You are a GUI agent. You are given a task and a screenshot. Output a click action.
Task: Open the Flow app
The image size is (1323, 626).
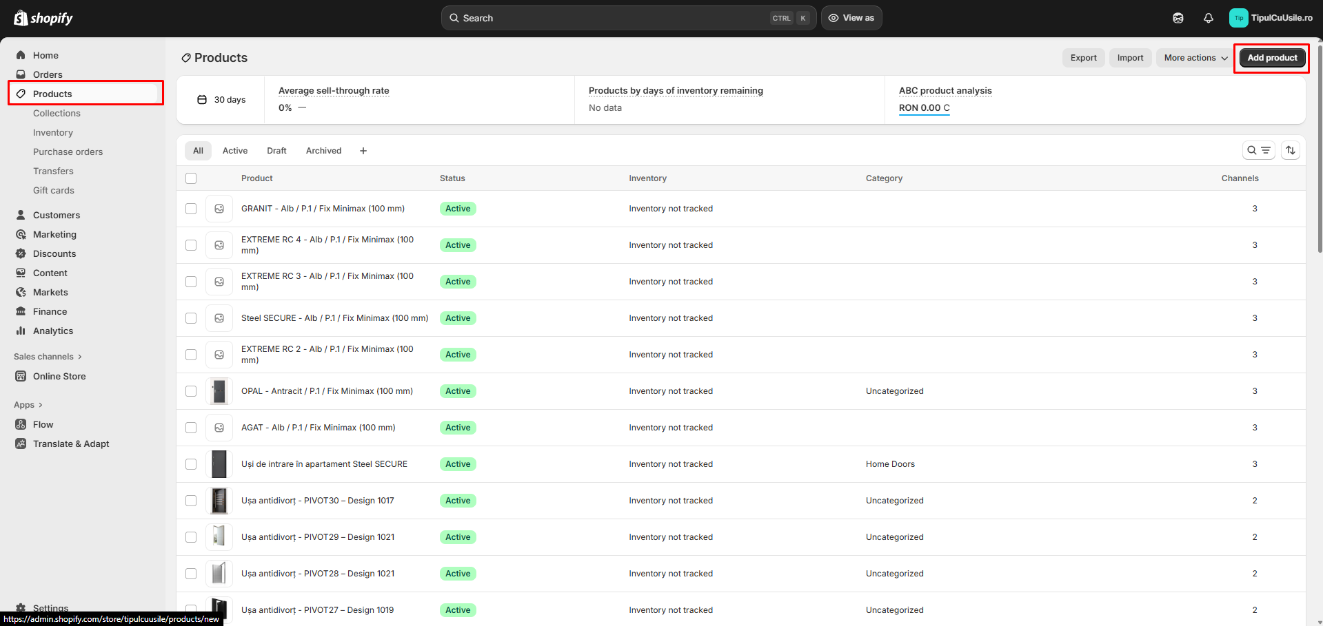point(43,424)
